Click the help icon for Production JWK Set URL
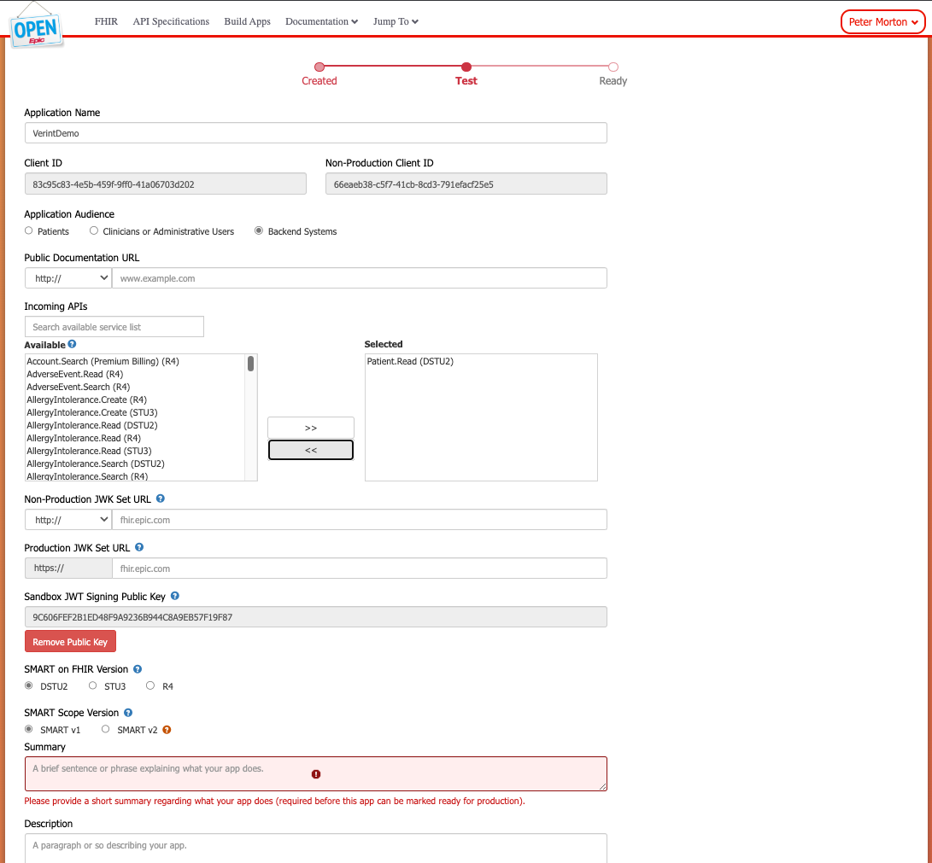This screenshot has width=932, height=863. tap(138, 547)
